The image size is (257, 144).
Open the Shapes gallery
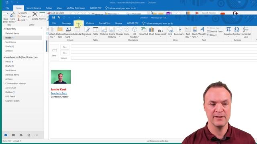(x=120, y=32)
